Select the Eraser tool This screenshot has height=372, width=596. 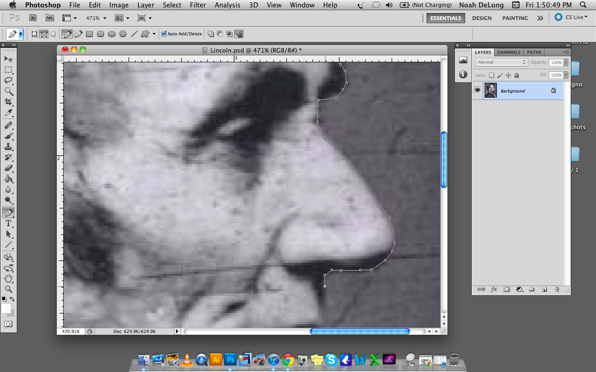pos(8,168)
